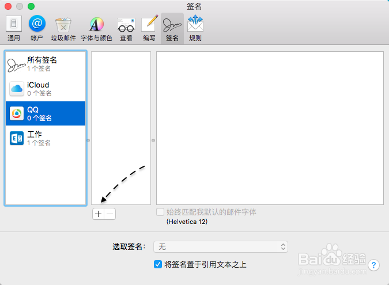The height and width of the screenshot is (285, 389).
Task: Open the 选取签名 dropdown showing 无
Action: [221, 246]
